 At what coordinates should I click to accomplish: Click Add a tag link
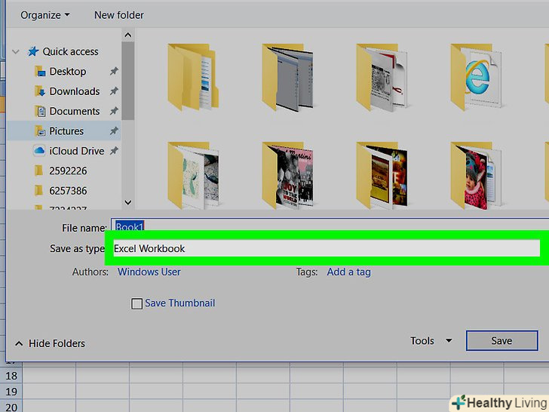pyautogui.click(x=348, y=272)
